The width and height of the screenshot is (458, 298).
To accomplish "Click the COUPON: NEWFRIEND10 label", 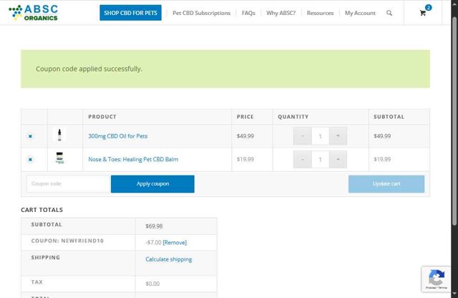I will [x=67, y=241].
